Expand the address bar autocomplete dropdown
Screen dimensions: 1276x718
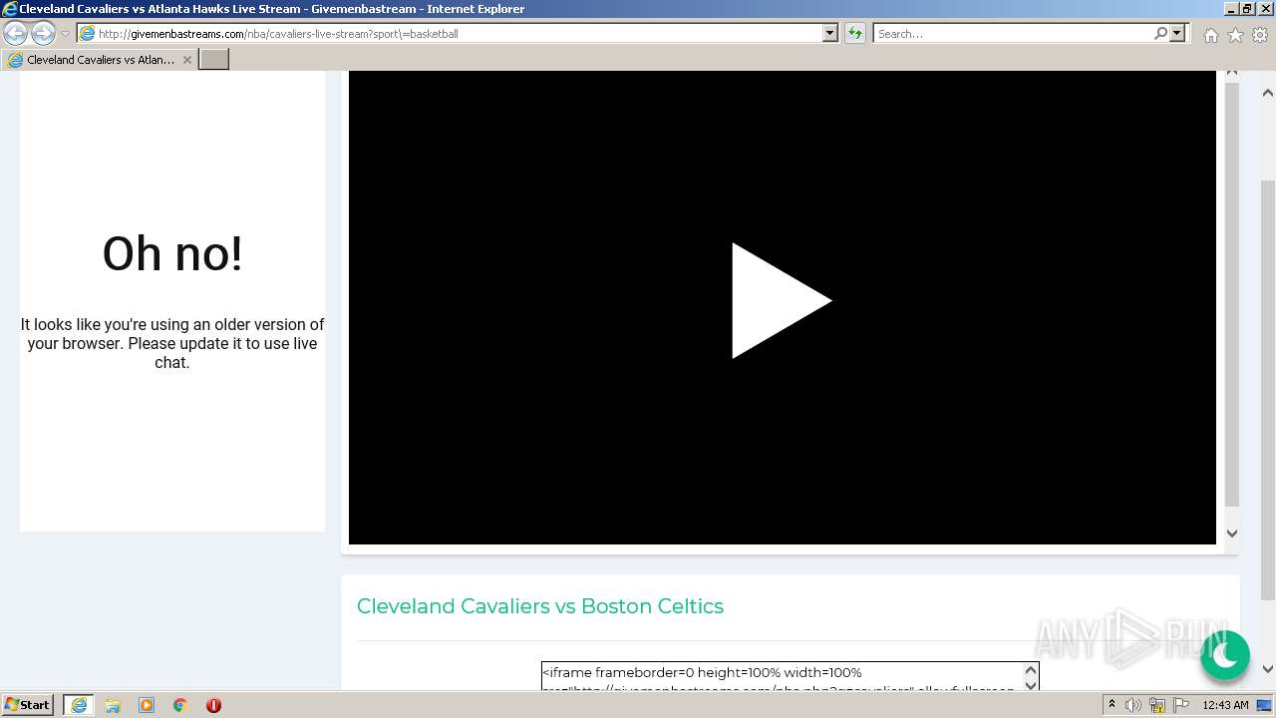829,33
